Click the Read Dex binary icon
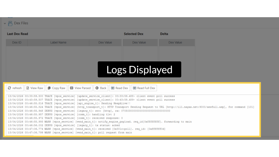Image resolution: width=279 pixels, height=157 pixels. click(x=112, y=88)
